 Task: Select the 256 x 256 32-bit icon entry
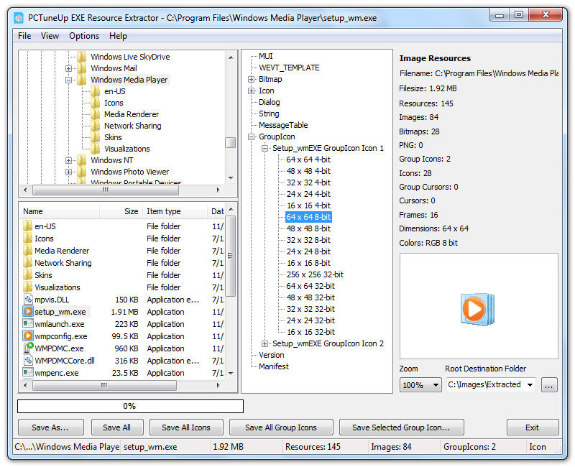coord(315,274)
